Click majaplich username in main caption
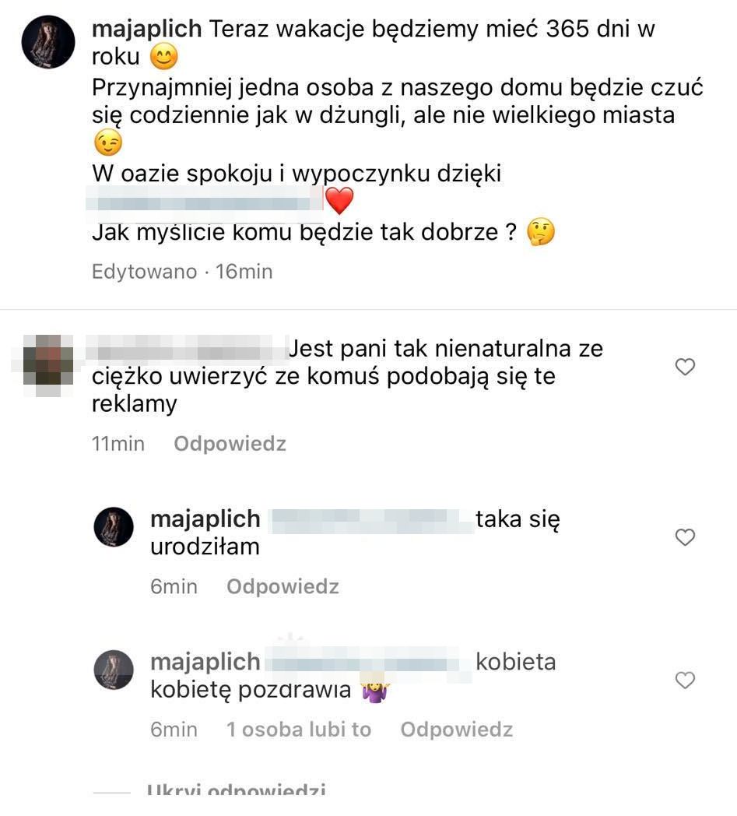Viewport: 737px width, 816px height. click(146, 29)
